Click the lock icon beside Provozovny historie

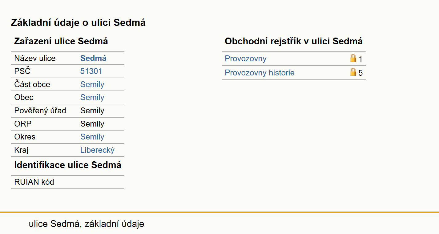click(x=353, y=72)
